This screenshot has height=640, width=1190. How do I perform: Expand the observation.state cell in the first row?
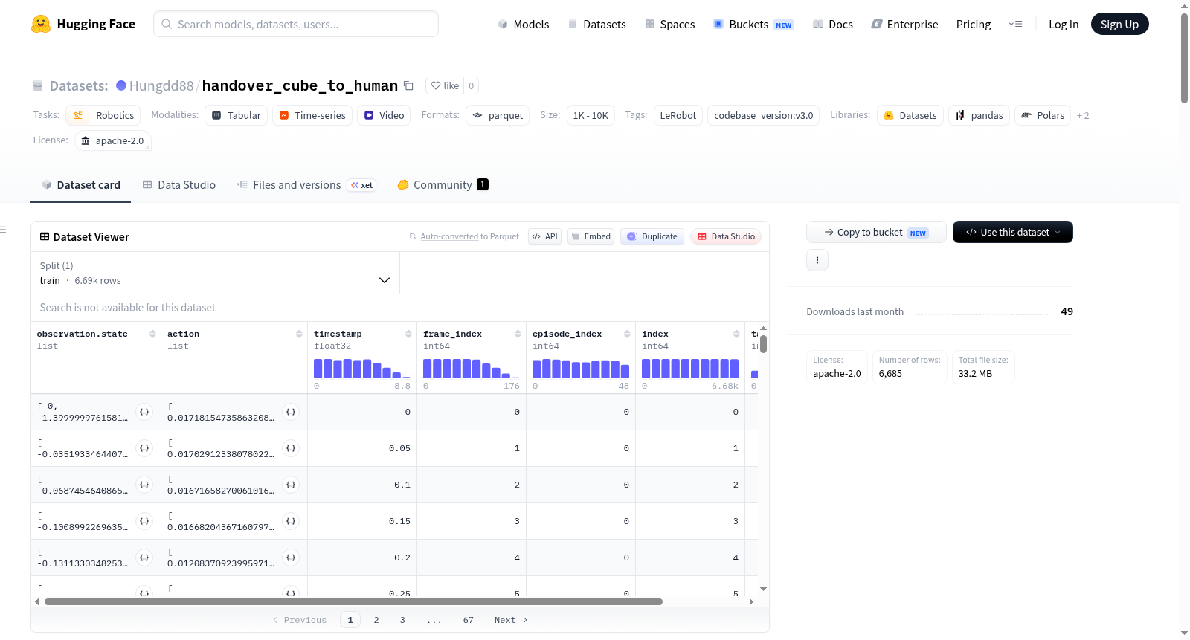pos(144,412)
